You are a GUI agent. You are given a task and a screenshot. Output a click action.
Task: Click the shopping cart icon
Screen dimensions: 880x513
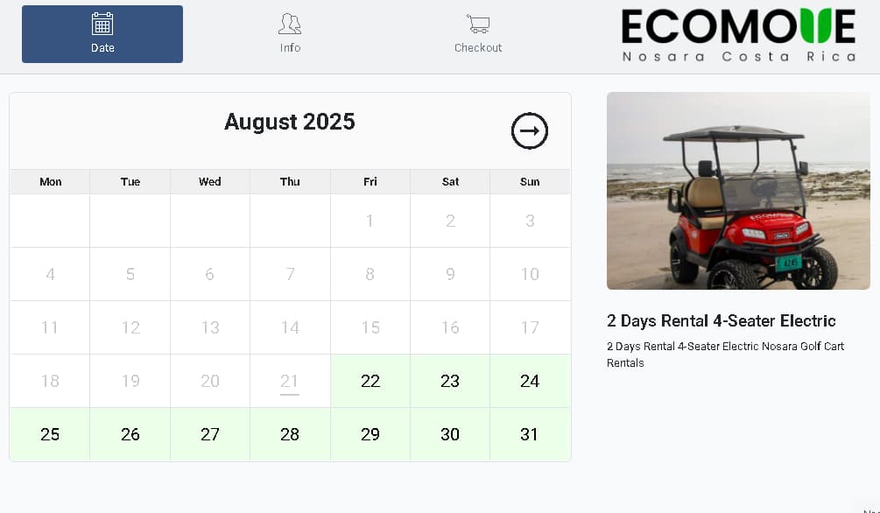point(478,25)
